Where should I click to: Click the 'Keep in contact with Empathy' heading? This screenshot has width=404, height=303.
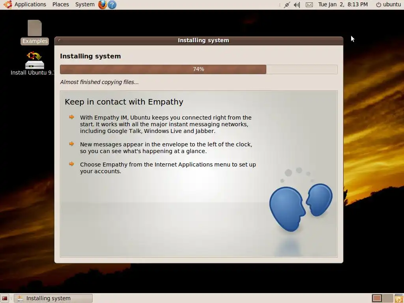pos(124,102)
